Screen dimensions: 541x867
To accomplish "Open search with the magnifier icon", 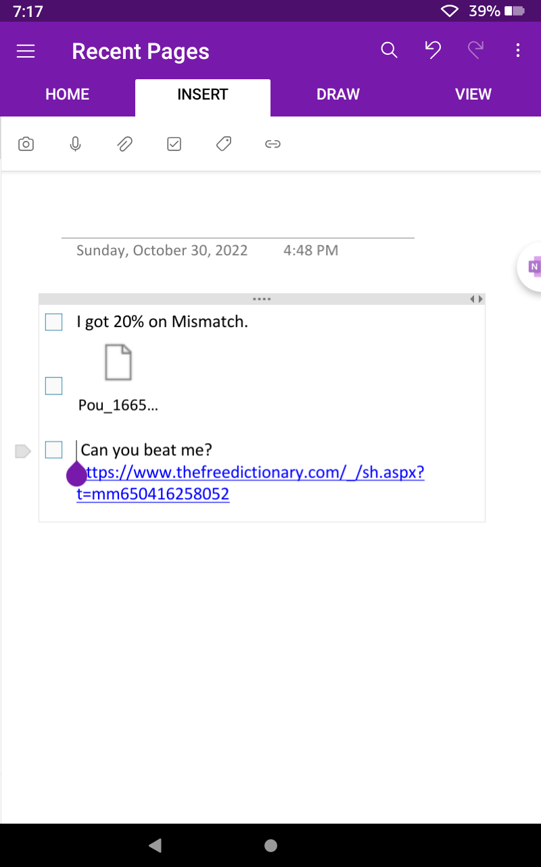I will [389, 50].
